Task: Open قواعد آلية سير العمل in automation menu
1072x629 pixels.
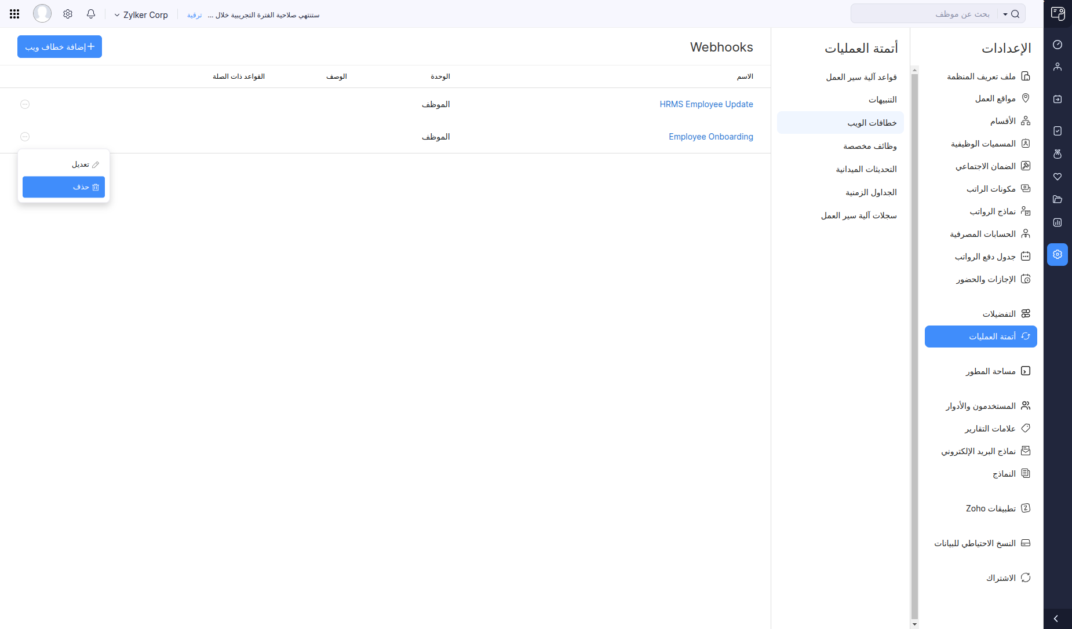Action: click(x=861, y=77)
